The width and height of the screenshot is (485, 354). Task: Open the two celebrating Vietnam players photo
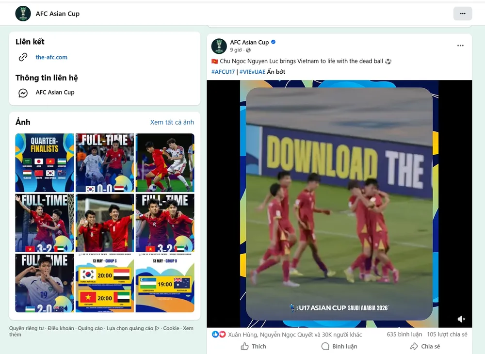pyautogui.click(x=105, y=223)
